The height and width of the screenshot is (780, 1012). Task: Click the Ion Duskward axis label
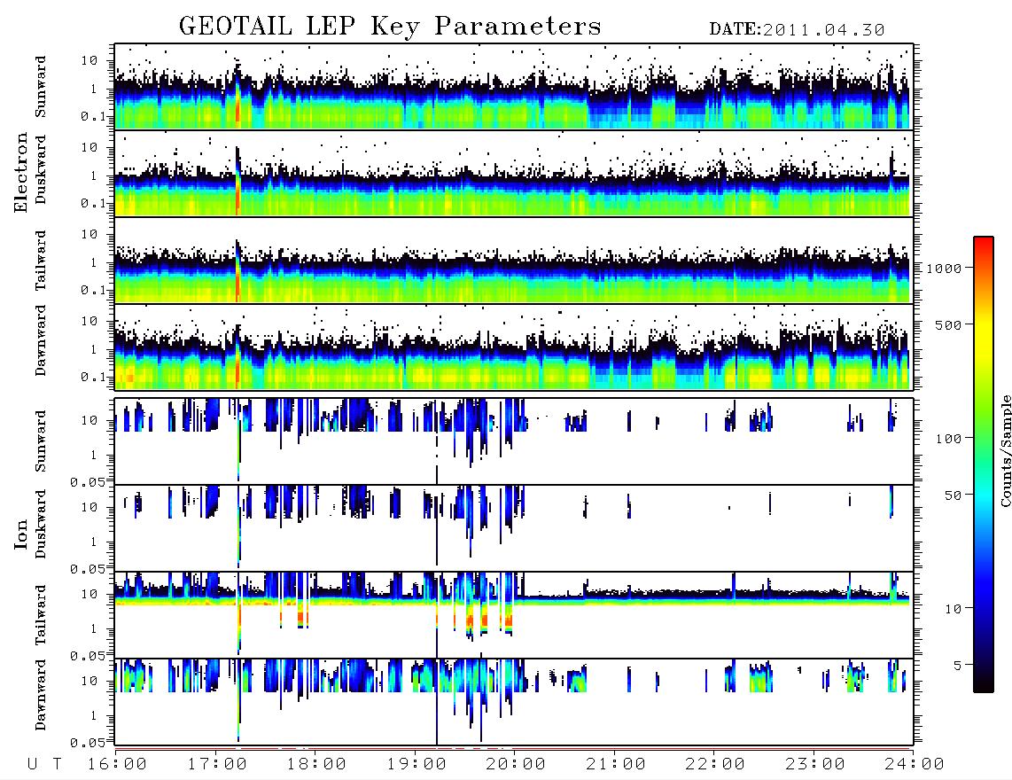pyautogui.click(x=41, y=524)
